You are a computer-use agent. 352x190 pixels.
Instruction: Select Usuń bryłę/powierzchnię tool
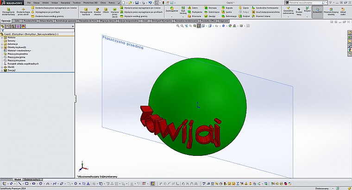coord(266,12)
